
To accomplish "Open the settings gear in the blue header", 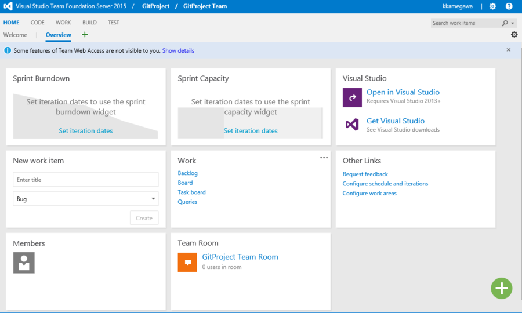I will pyautogui.click(x=492, y=6).
